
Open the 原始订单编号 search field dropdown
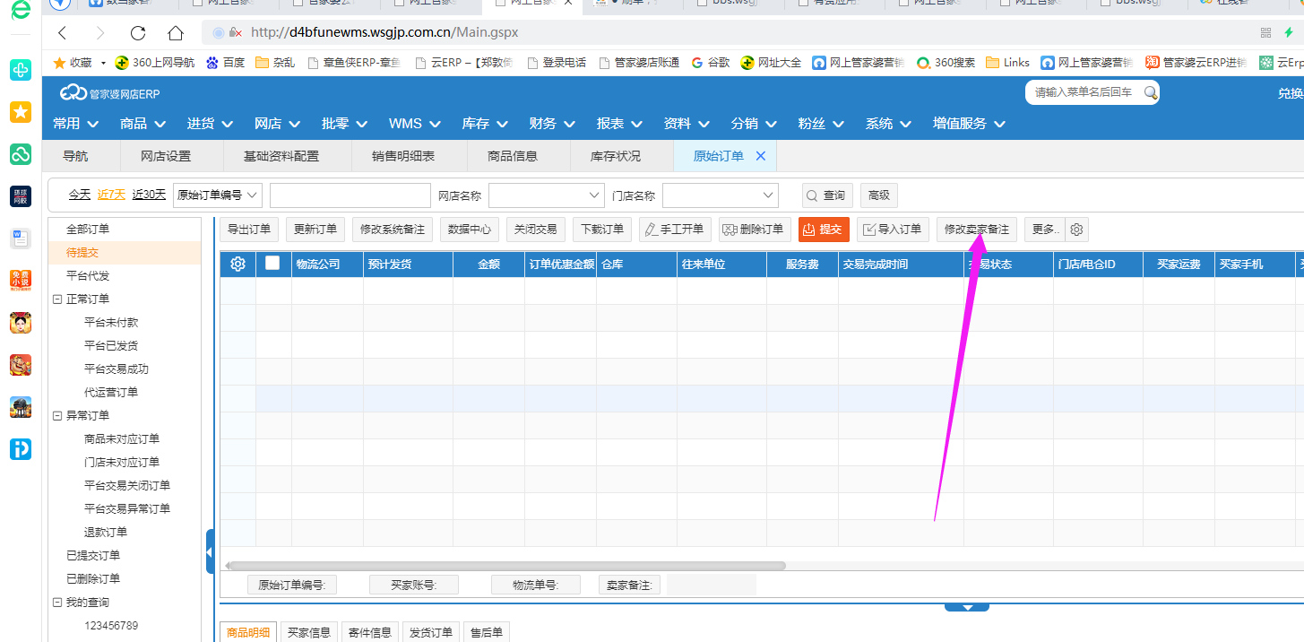253,195
